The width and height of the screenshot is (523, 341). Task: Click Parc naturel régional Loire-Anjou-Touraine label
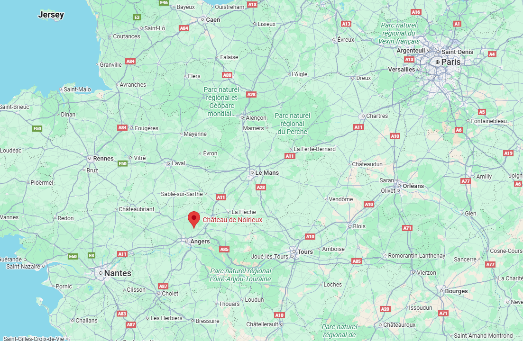click(x=240, y=275)
